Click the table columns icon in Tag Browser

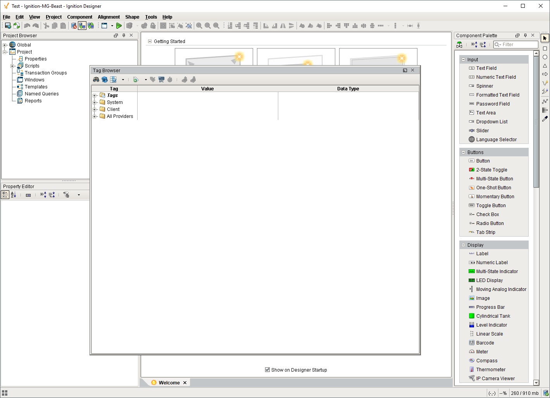(x=113, y=80)
